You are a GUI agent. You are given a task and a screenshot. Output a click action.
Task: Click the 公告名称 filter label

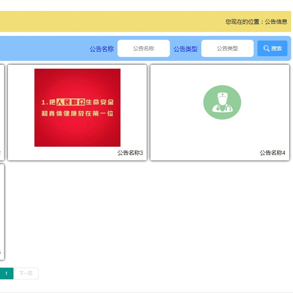coord(102,49)
